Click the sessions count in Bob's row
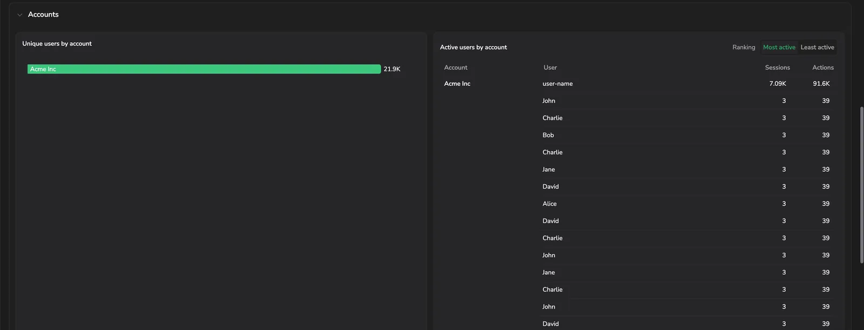Image resolution: width=864 pixels, height=330 pixels. click(x=784, y=135)
